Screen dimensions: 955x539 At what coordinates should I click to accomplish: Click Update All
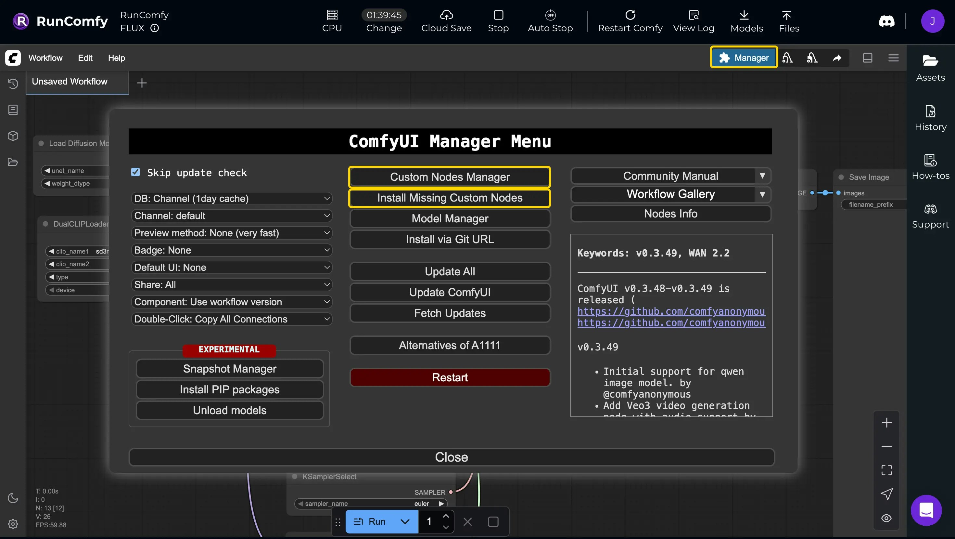point(450,271)
